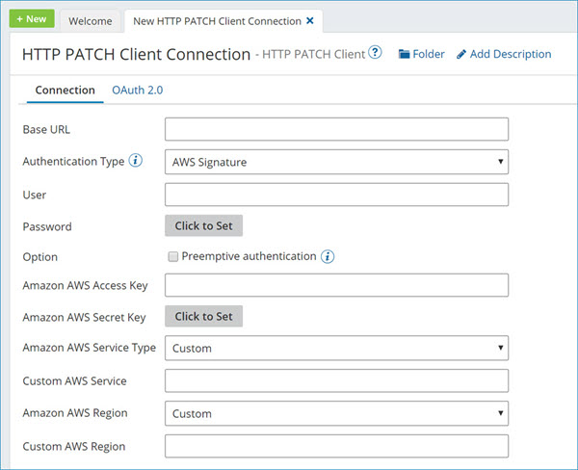Click the Base URL label
Image resolution: width=578 pixels, height=470 pixels.
point(46,129)
